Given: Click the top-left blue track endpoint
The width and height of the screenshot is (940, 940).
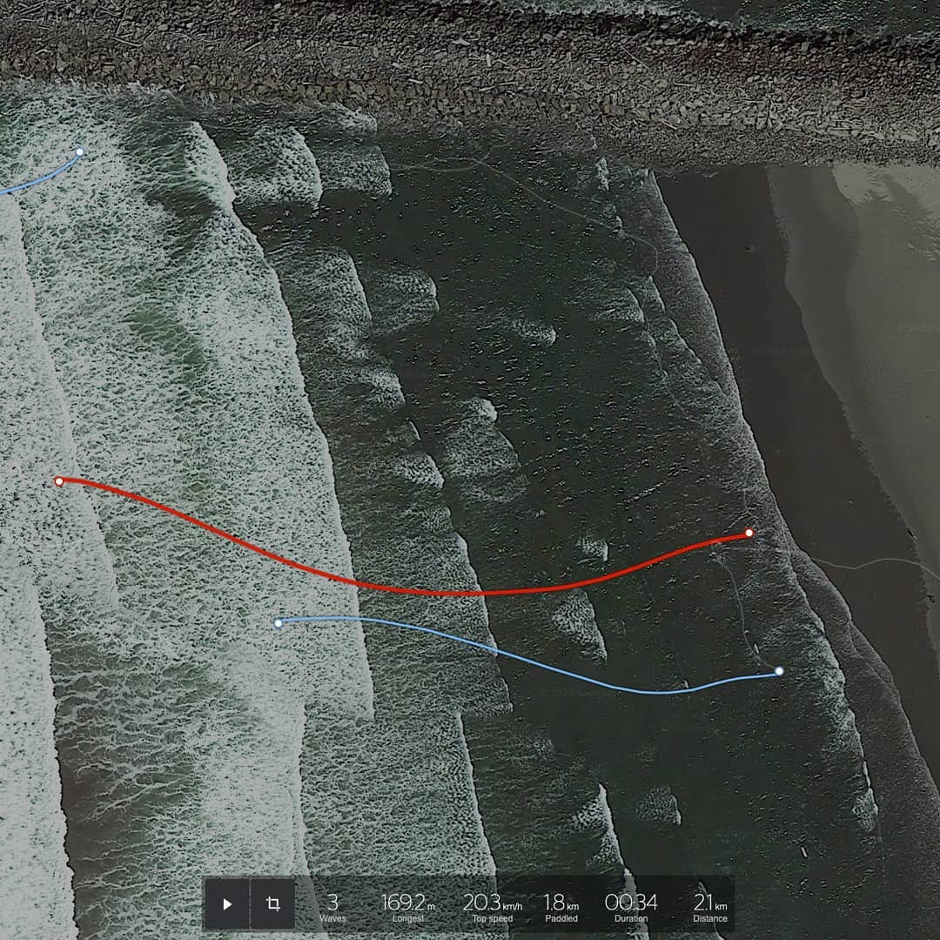Looking at the screenshot, I should [80, 151].
